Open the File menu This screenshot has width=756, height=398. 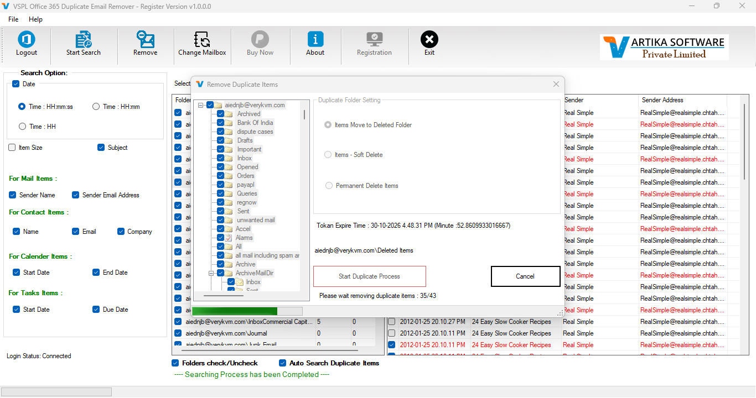13,19
